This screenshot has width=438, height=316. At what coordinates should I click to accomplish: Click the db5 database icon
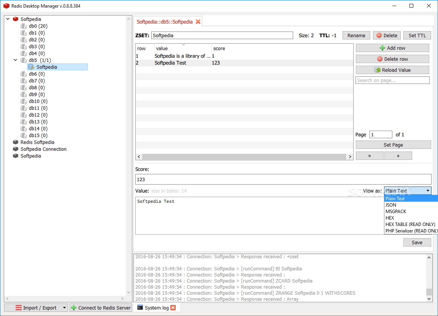(x=24, y=60)
